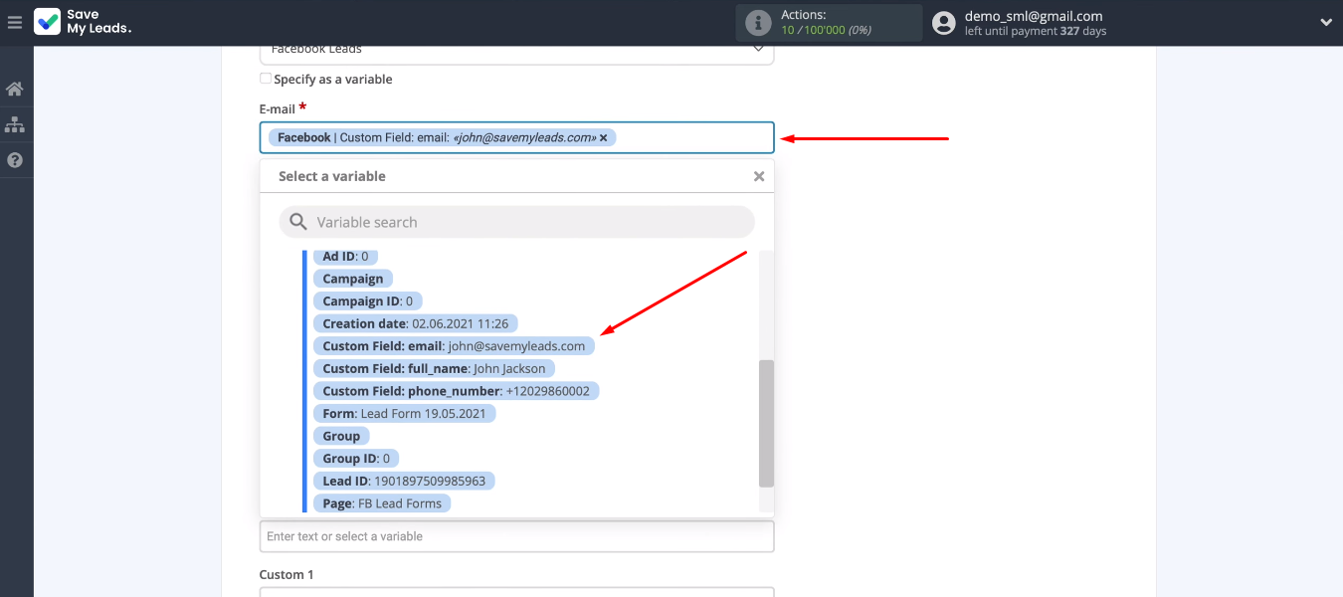Click the demo_sml@gmail.com account name

tap(1034, 16)
